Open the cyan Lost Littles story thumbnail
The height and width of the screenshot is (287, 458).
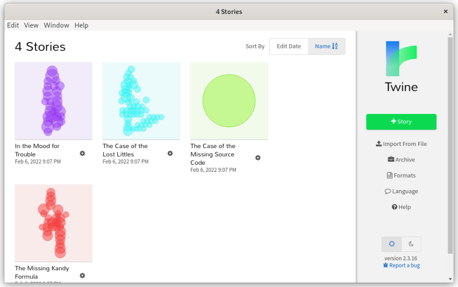click(x=141, y=101)
